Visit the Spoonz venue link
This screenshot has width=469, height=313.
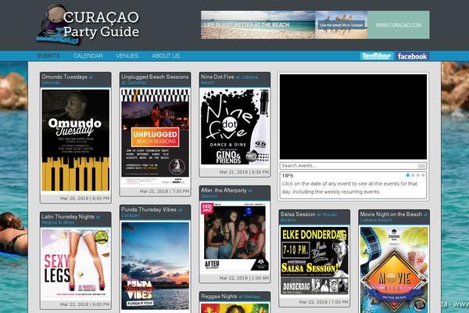(x=209, y=196)
